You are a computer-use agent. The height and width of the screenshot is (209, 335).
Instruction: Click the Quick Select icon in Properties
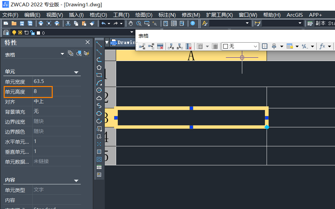(x=86, y=53)
